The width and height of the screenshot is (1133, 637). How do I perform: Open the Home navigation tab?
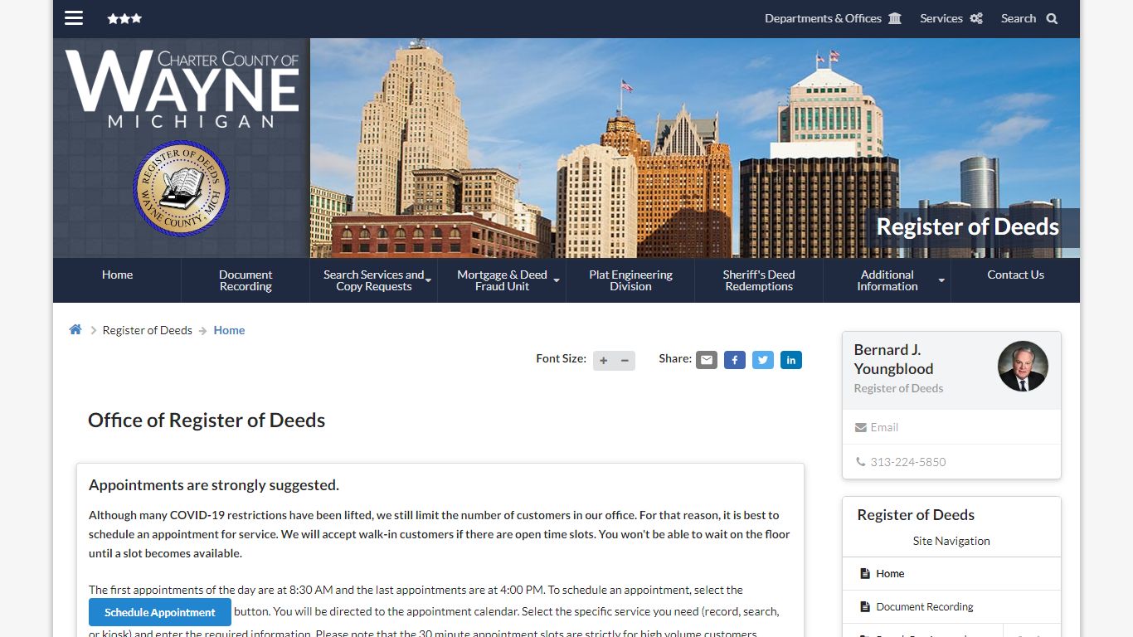pos(117,280)
